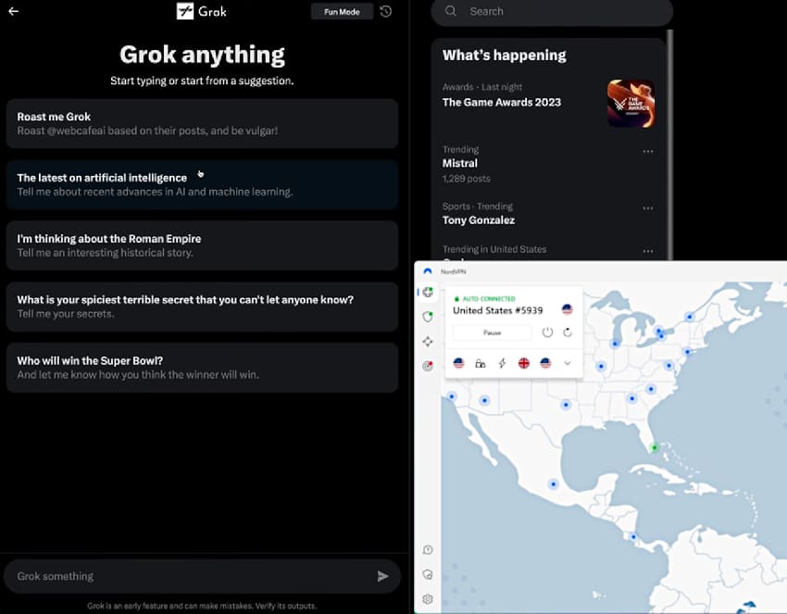Select the Double VPN lock icon
This screenshot has width=787, height=614.
(x=481, y=363)
